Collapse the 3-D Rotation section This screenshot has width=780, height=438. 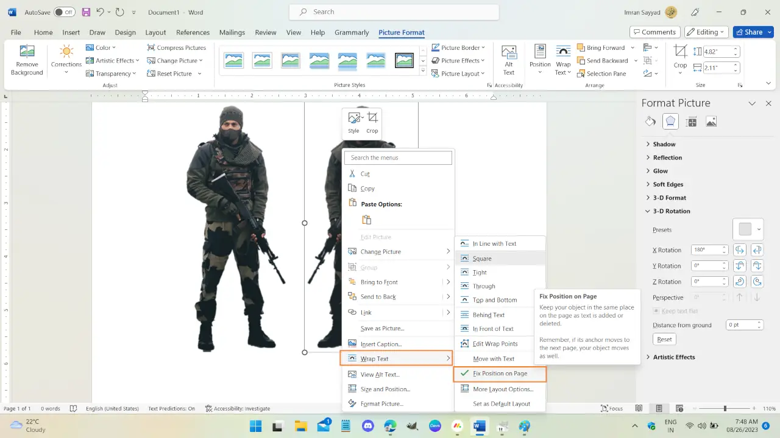point(672,211)
